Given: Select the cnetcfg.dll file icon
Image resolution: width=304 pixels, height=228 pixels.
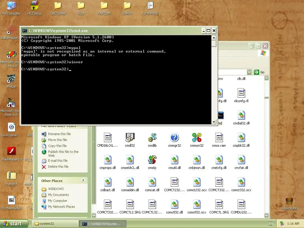Looking at the screenshot, I should [x=219, y=160].
